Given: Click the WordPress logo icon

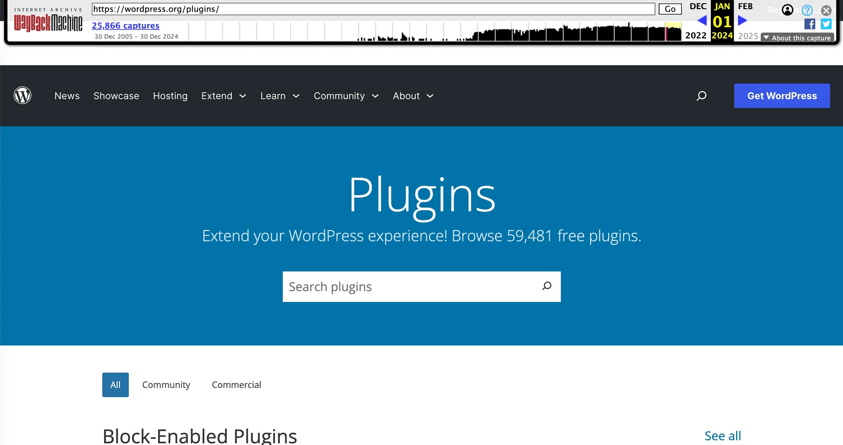Looking at the screenshot, I should click(x=22, y=95).
